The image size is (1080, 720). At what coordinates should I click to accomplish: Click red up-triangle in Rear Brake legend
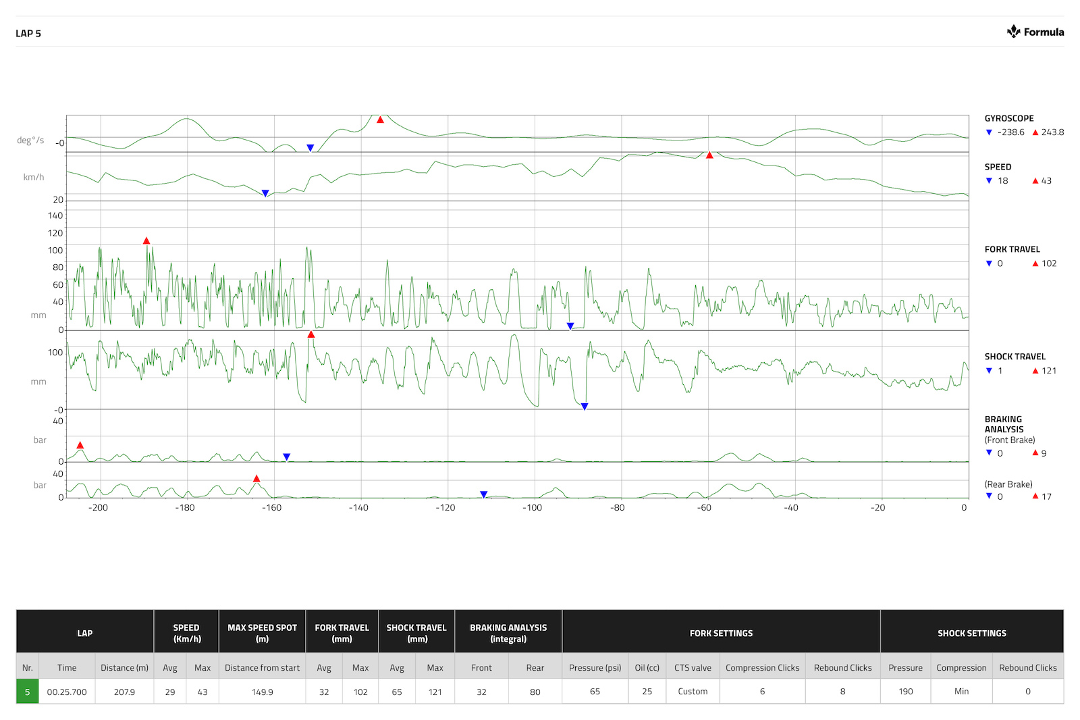[1035, 496]
